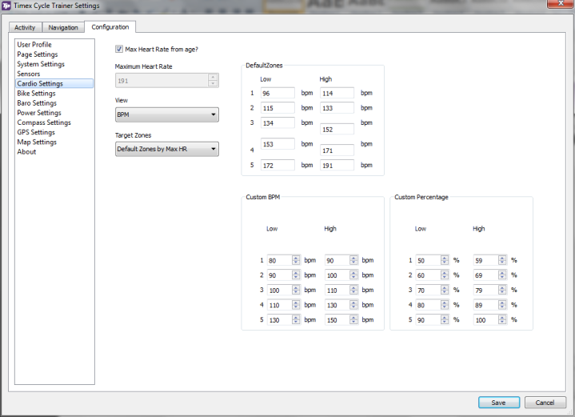Open the View BPM dropdown
575x417 pixels.
(x=167, y=114)
